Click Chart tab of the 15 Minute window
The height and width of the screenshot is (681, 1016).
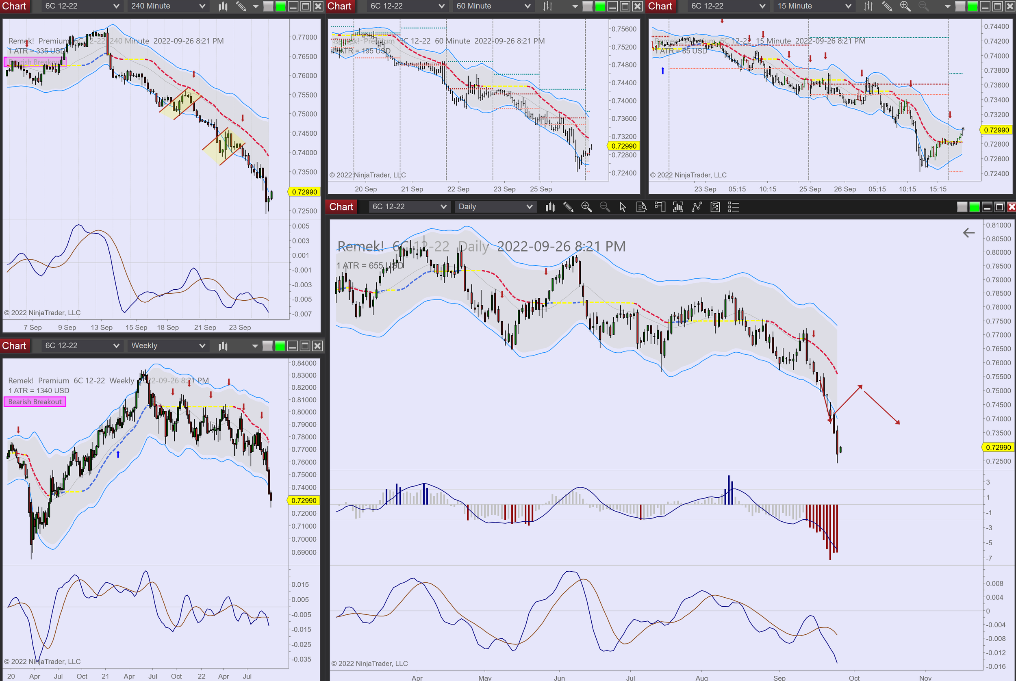[x=660, y=6]
